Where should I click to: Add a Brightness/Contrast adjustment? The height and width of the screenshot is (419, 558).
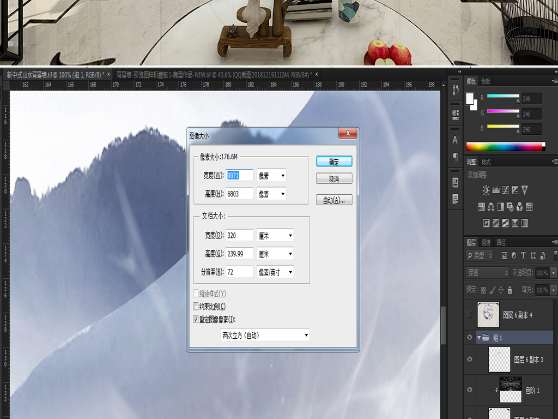(x=486, y=190)
